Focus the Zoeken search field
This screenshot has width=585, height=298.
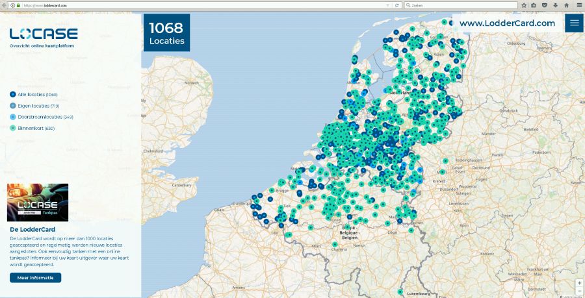click(461, 6)
